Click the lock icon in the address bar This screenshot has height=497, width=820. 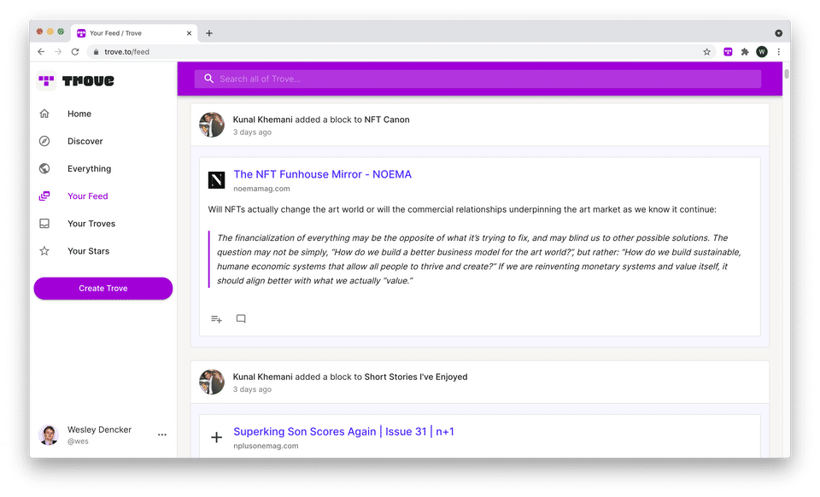coord(96,52)
